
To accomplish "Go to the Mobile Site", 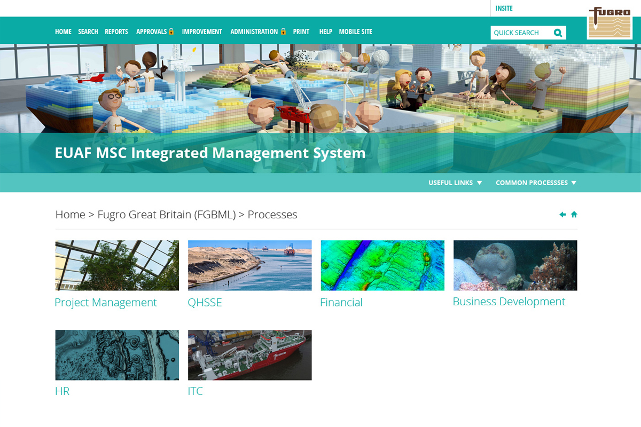I will click(355, 31).
